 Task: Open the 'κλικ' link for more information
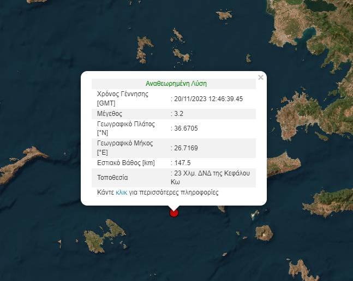tap(122, 192)
